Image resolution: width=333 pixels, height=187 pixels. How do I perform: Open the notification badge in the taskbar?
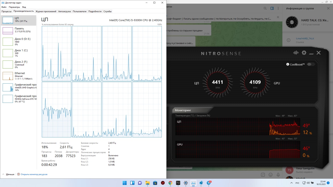click(x=328, y=183)
